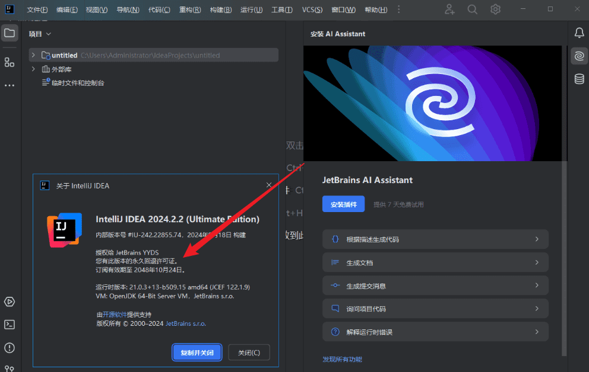Expand the untitled project node
Image resolution: width=589 pixels, height=372 pixels.
pyautogui.click(x=33, y=55)
